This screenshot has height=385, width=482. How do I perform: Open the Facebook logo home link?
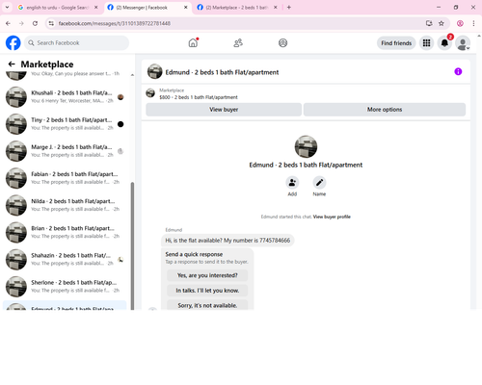pyautogui.click(x=13, y=43)
